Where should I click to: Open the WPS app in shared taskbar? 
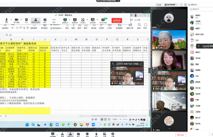tap(87, 124)
